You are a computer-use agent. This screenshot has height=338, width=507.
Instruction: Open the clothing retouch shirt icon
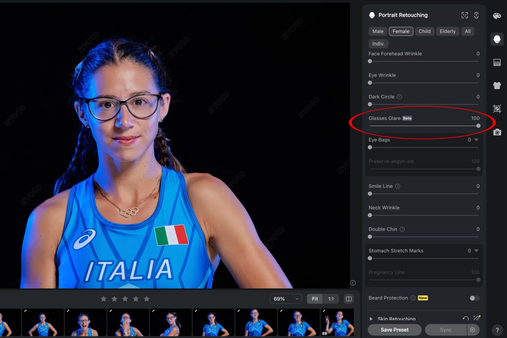click(497, 86)
